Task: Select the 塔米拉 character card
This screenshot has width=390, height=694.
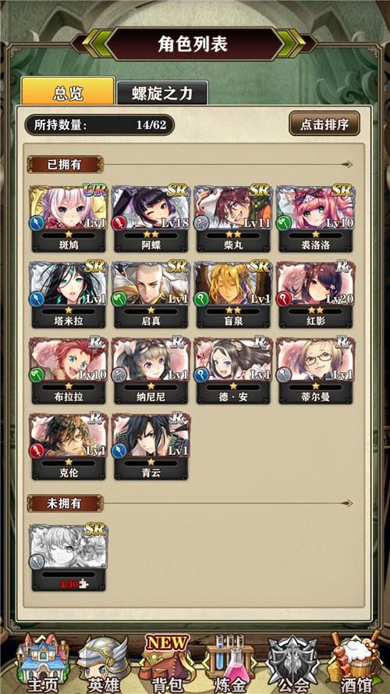Action: [x=69, y=295]
